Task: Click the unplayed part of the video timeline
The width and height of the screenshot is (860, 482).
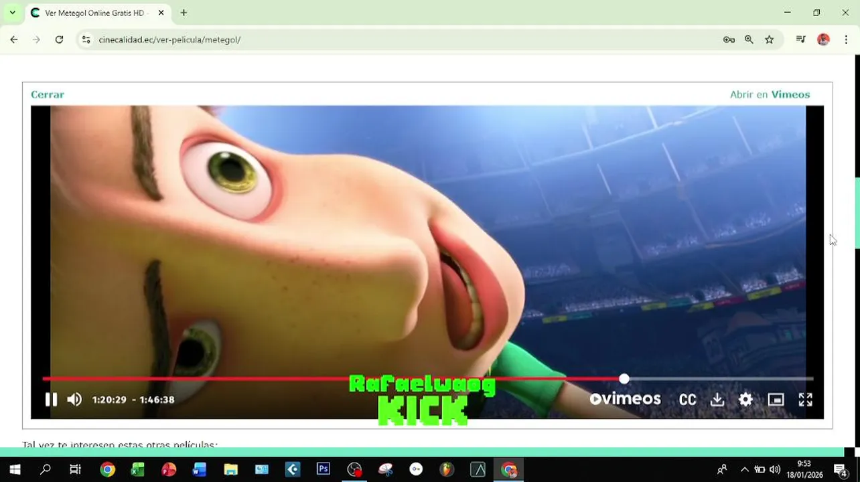Action: (721, 379)
